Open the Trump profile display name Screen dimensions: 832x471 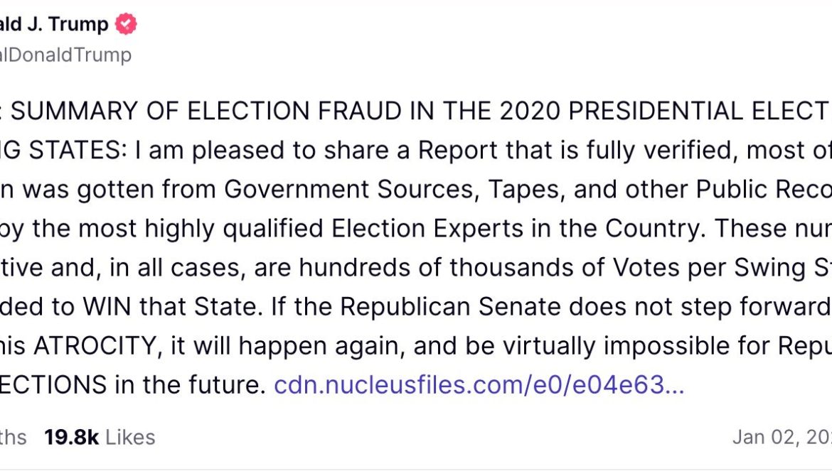pos(54,25)
